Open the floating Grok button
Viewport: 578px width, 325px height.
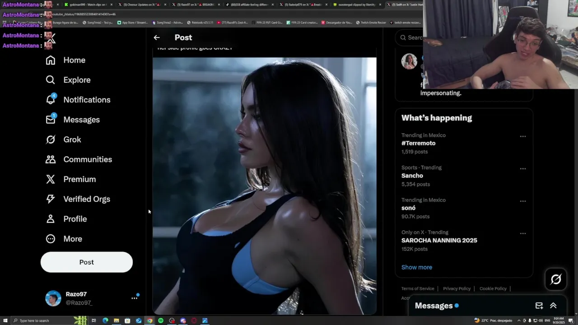coord(556,279)
